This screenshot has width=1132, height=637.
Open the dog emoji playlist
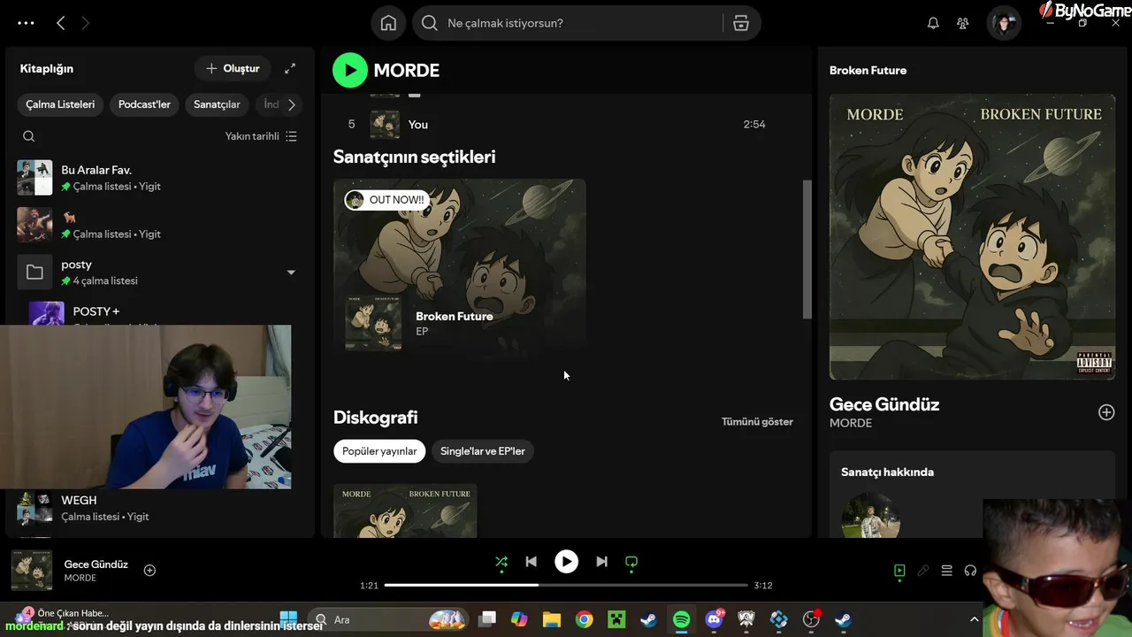point(158,226)
